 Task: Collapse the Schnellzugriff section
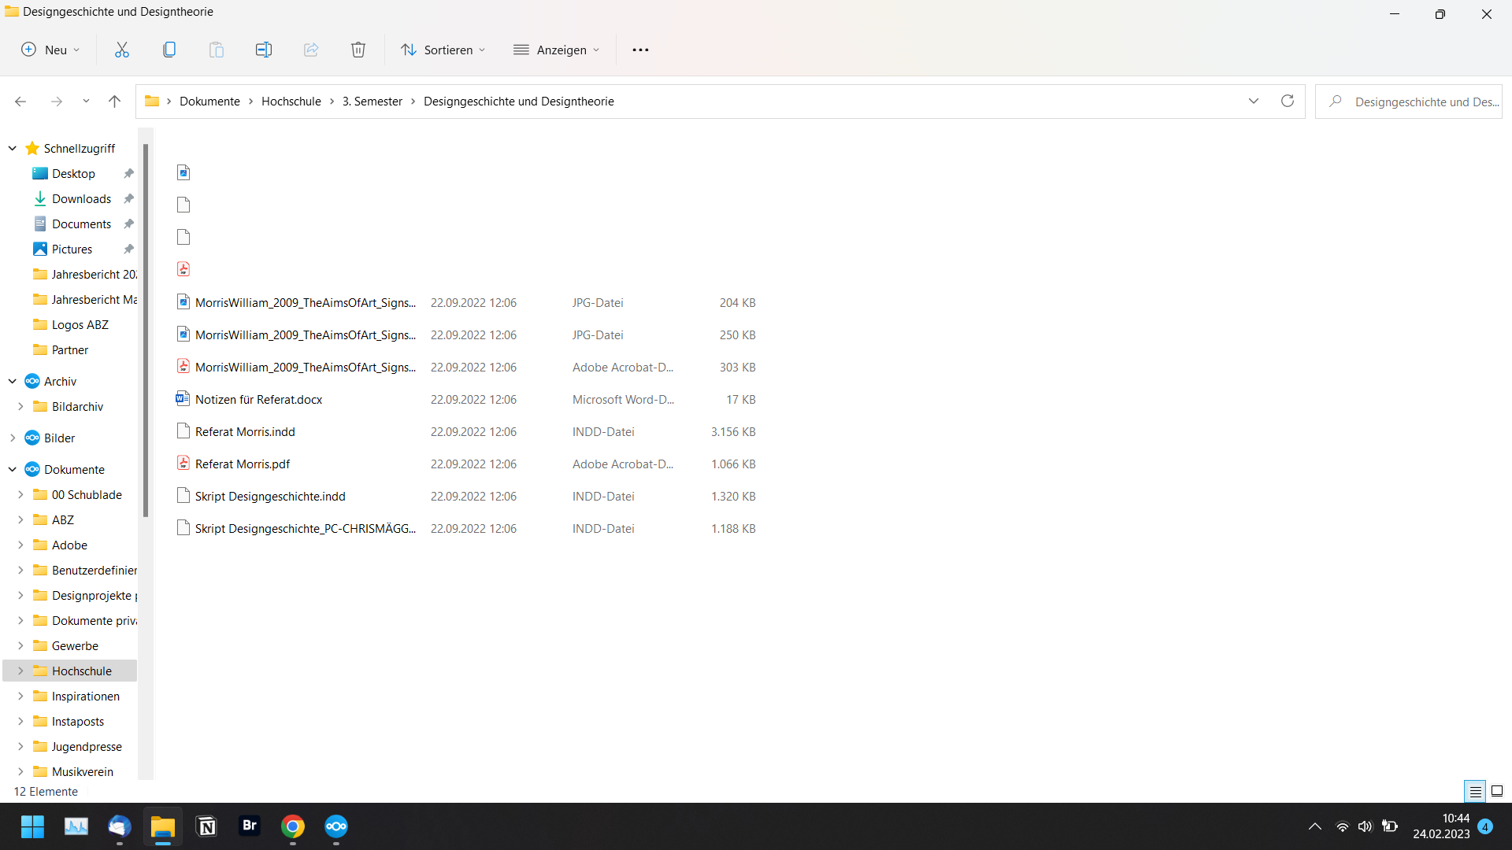(x=13, y=148)
